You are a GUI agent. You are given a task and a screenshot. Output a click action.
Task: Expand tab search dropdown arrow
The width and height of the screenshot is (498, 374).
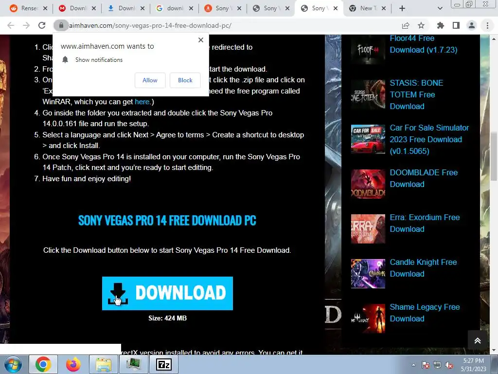[440, 9]
